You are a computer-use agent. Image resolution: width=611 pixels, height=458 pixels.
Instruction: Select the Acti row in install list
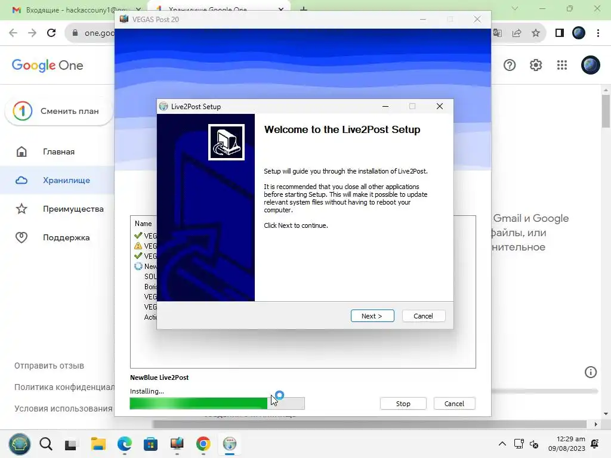(x=150, y=317)
